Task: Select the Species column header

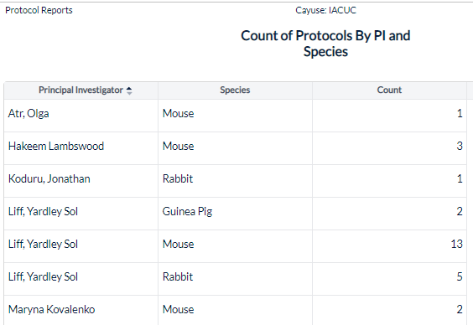Action: pos(235,90)
